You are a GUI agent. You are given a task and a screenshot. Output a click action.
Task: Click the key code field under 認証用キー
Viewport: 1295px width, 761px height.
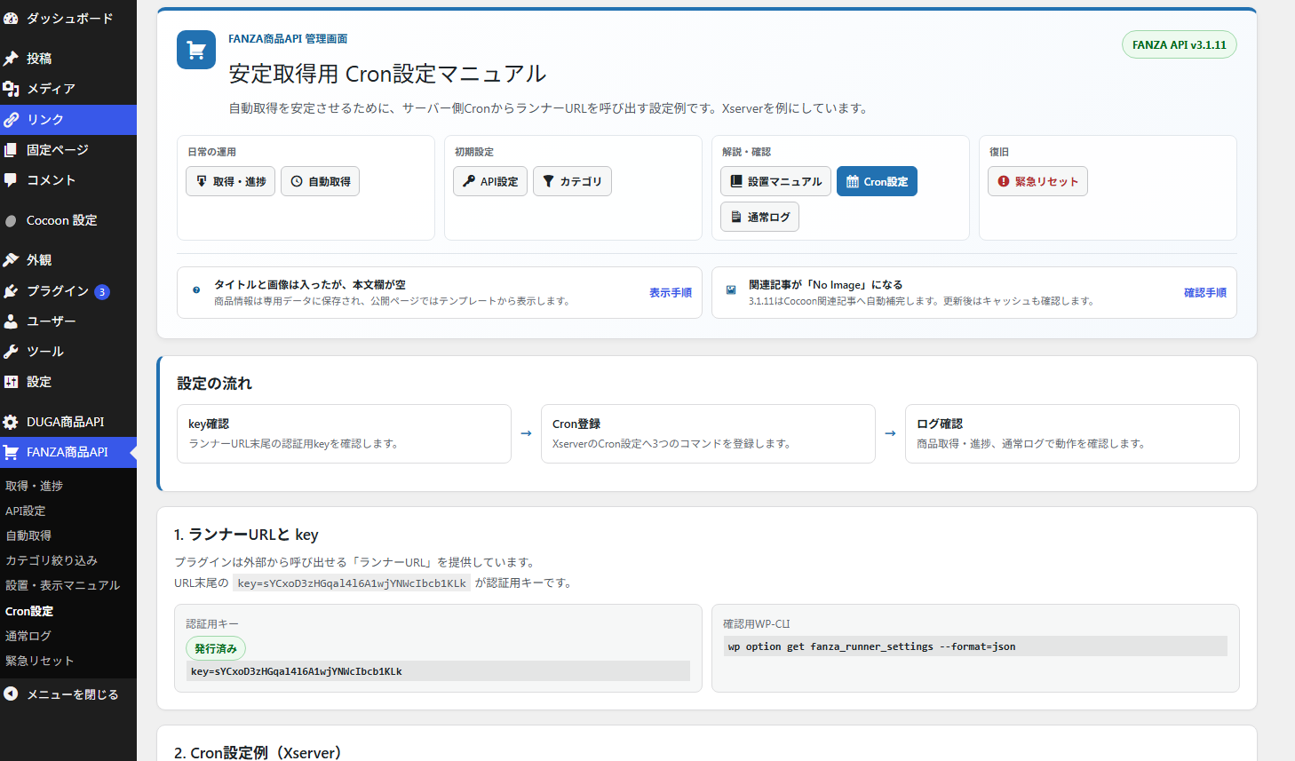438,671
